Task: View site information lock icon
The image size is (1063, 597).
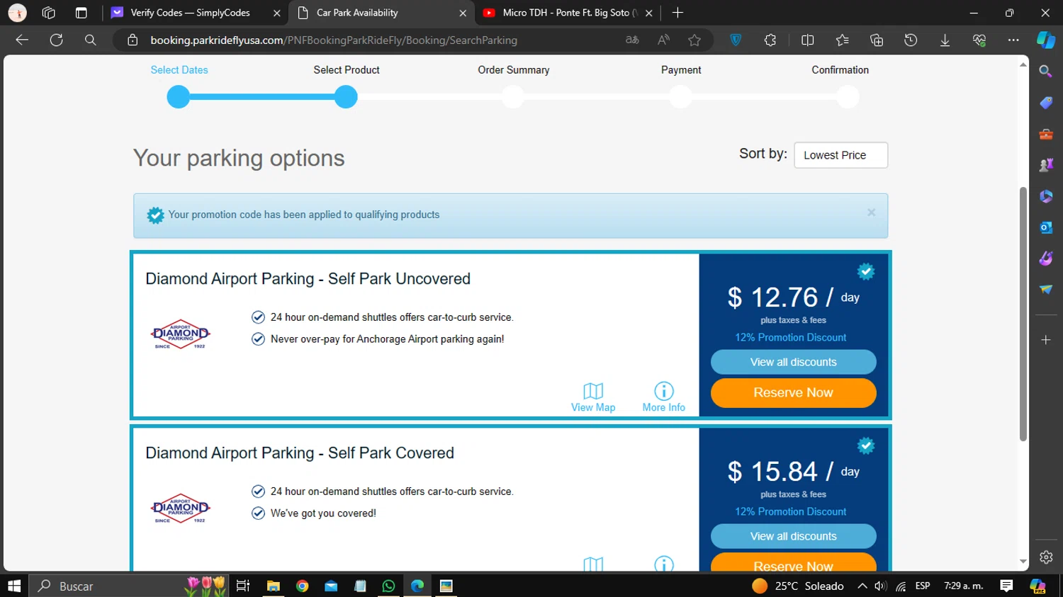Action: [x=133, y=40]
